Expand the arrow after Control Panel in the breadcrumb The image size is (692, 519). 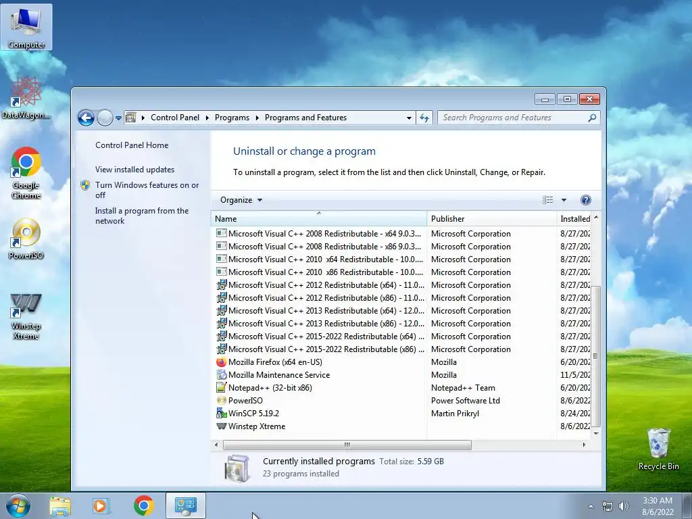click(207, 118)
